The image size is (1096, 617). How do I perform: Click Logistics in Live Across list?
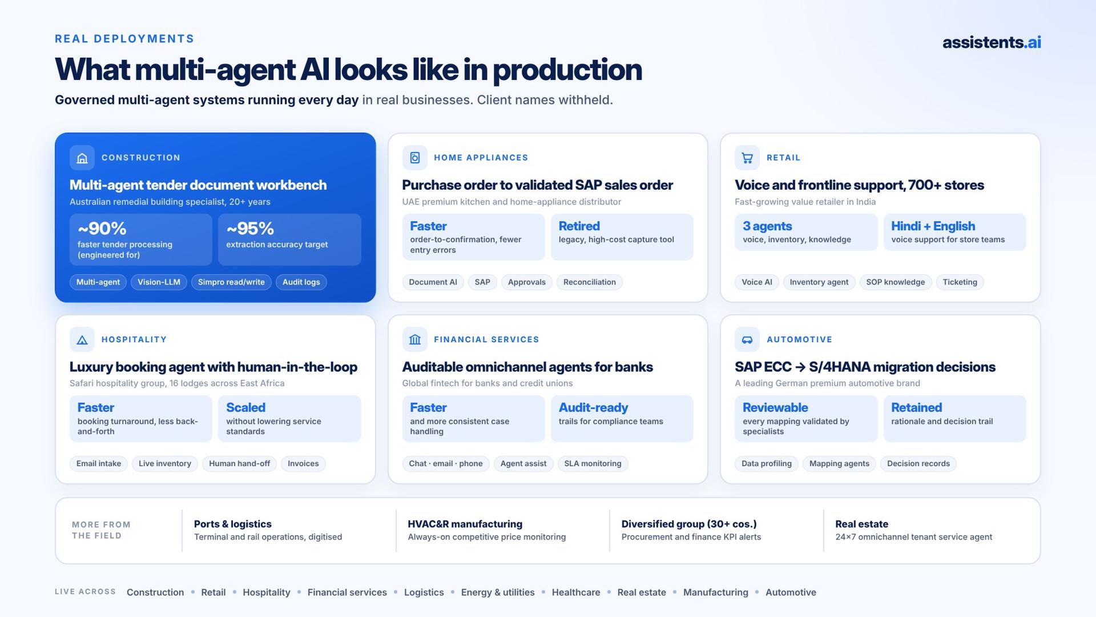(424, 592)
